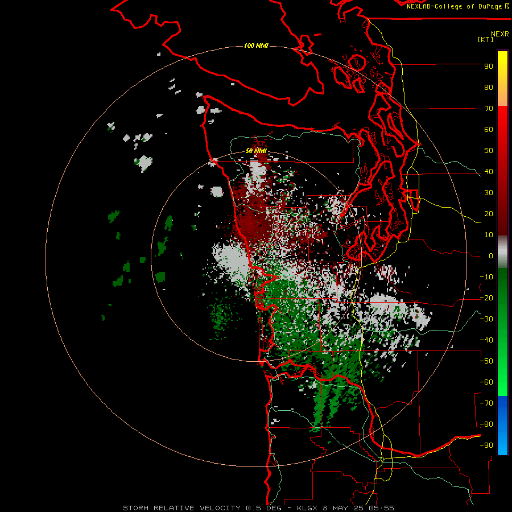
Task: Click the -80 value on the velocity scale
Action: pyautogui.click(x=486, y=424)
